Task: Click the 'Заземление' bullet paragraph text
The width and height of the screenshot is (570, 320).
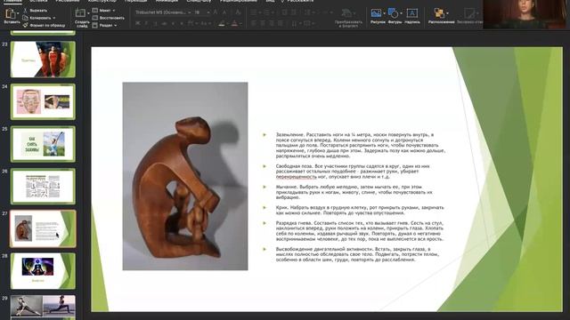Action: [x=360, y=145]
